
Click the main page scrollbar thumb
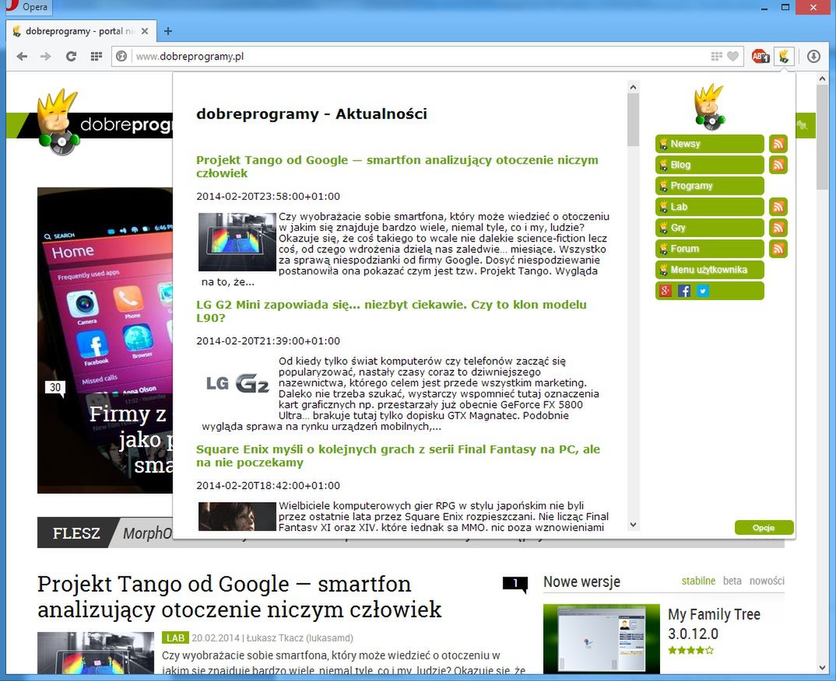pyautogui.click(x=822, y=138)
